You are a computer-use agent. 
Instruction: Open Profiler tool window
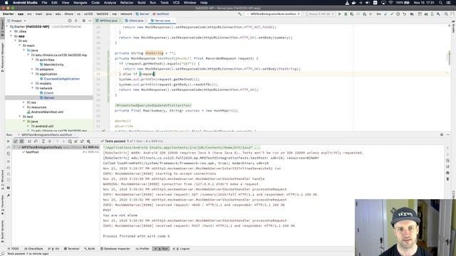click(x=142, y=249)
